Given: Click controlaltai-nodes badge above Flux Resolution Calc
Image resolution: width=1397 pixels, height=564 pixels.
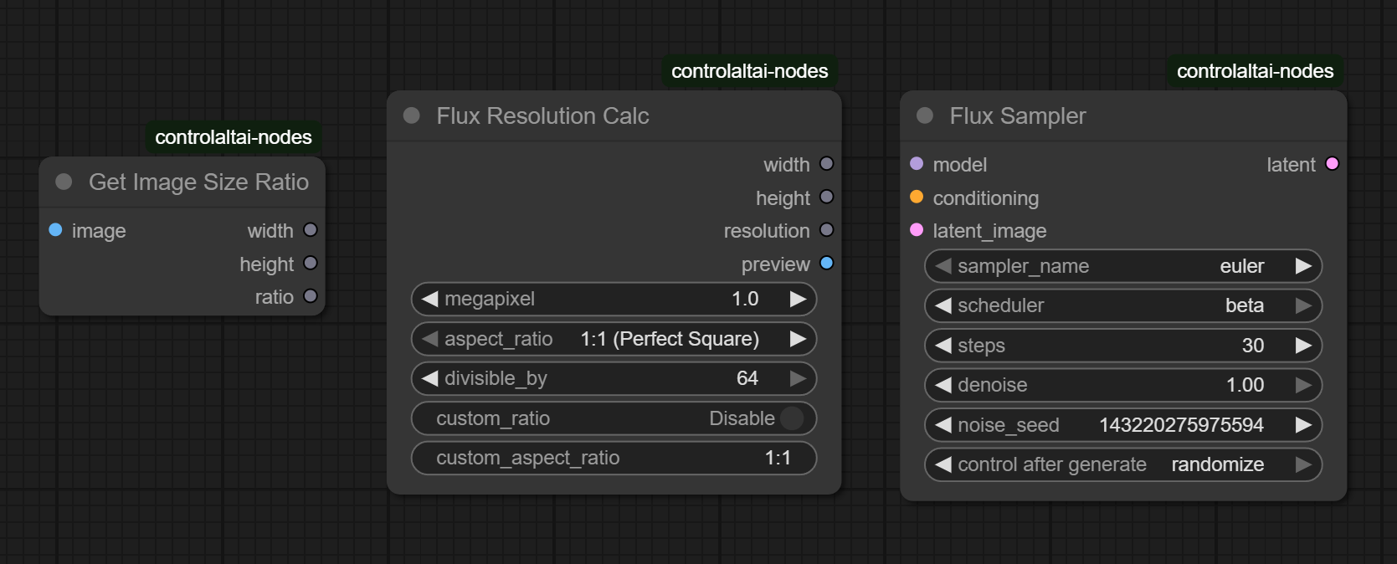Looking at the screenshot, I should (x=750, y=71).
